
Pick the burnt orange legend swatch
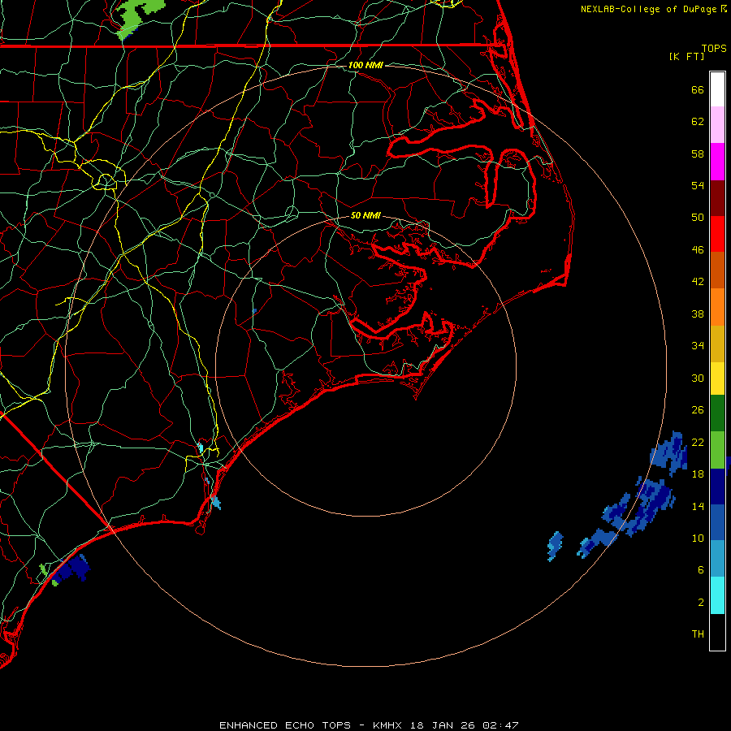click(x=717, y=270)
